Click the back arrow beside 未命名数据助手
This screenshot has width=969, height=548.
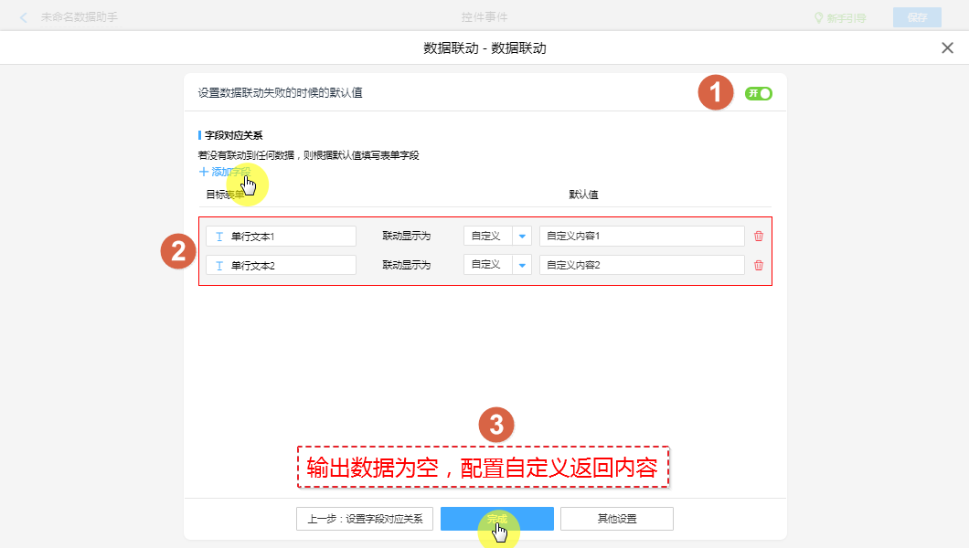24,17
